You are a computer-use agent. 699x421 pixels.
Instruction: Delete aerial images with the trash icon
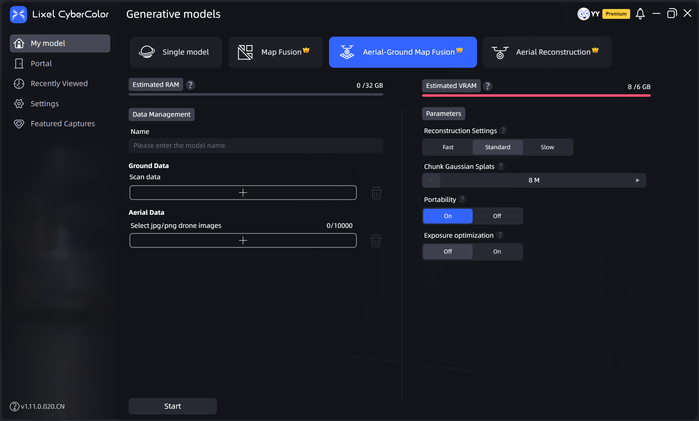pos(376,241)
